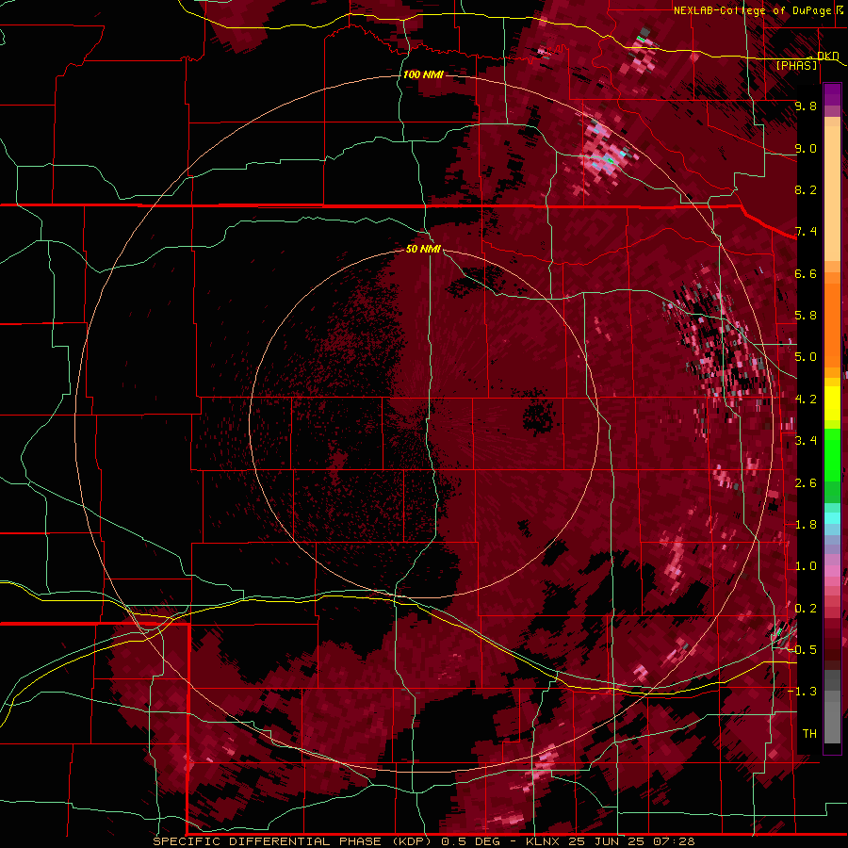
Task: Click the OKD station label
Action: click(827, 56)
